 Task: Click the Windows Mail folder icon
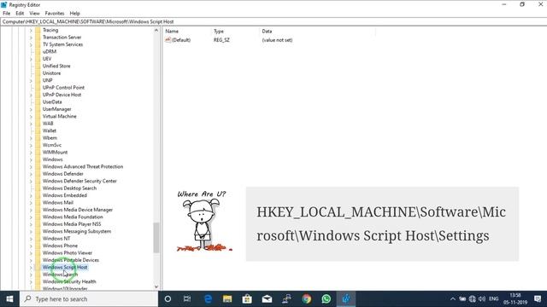tap(38, 202)
